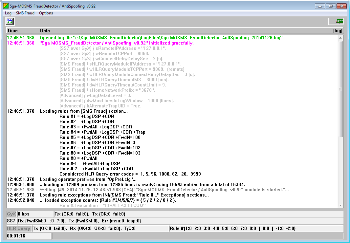Viewport: 350px width, 243px height.
Task: Click the 0 bps GyX rate field
Action: coord(35,214)
